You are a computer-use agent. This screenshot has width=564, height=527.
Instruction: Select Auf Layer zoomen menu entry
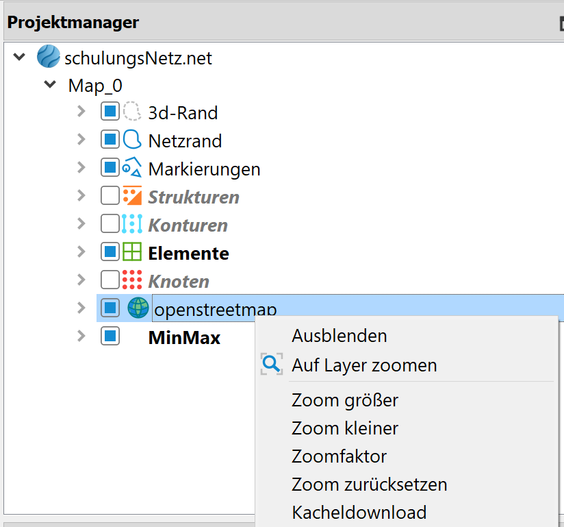[363, 365]
